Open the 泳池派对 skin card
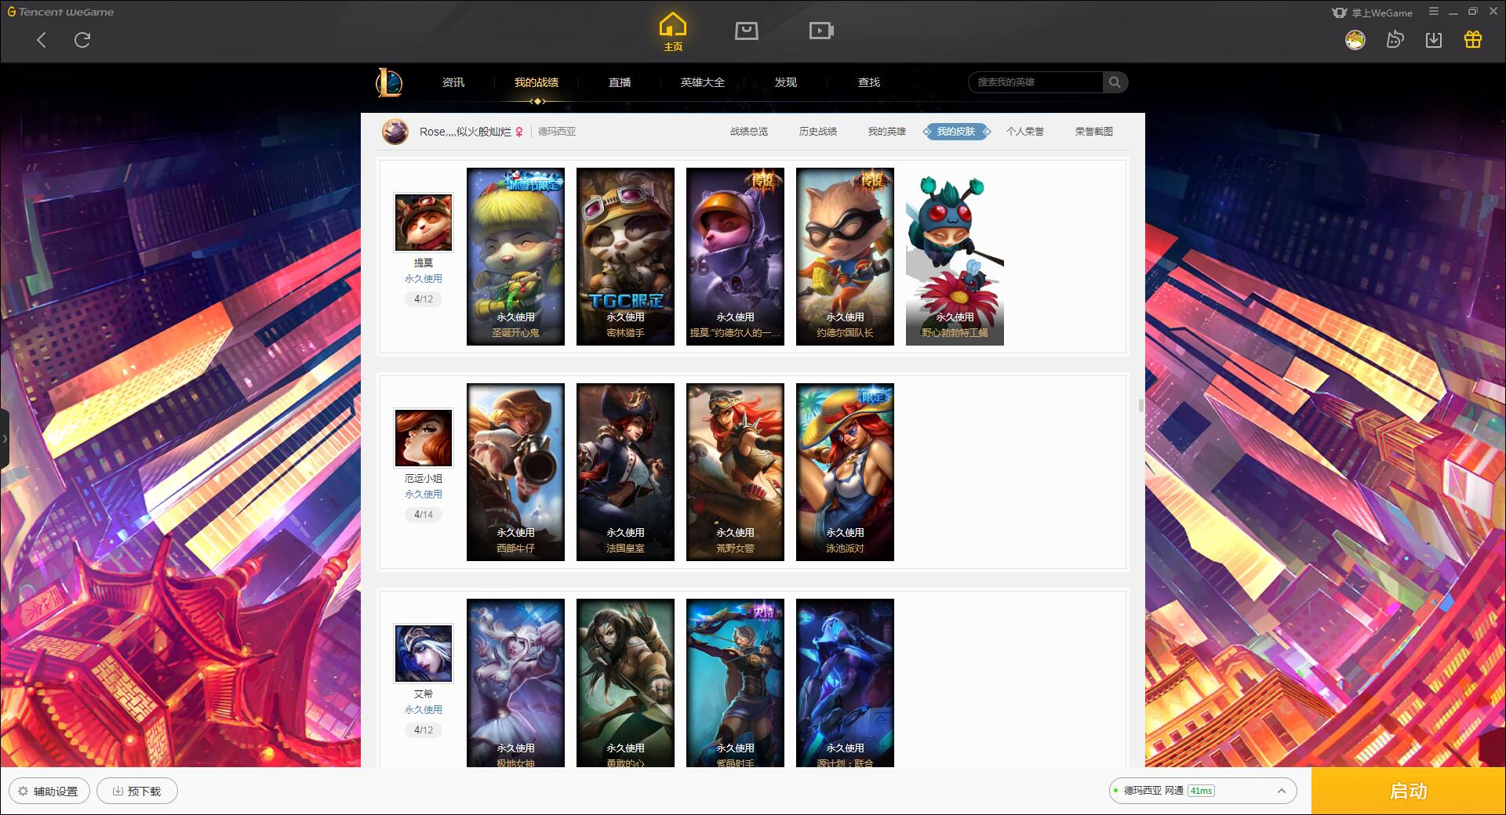Image resolution: width=1506 pixels, height=815 pixels. coord(845,472)
